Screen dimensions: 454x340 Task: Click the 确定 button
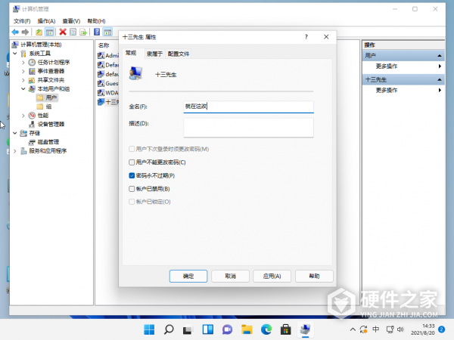click(188, 276)
